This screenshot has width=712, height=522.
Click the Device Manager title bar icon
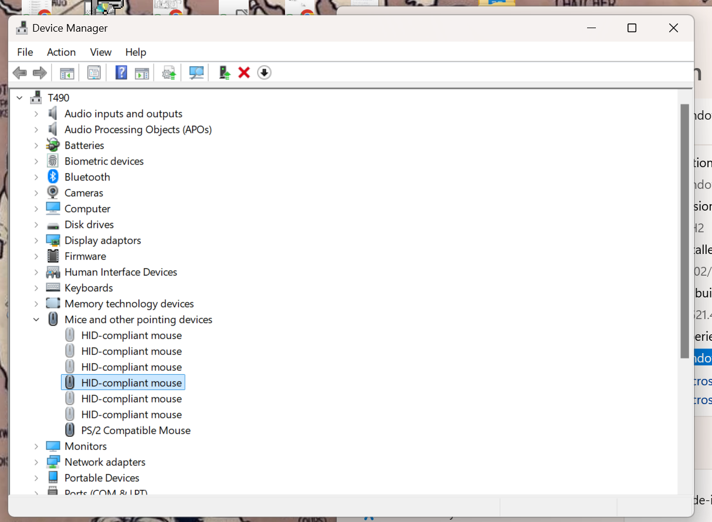tap(22, 28)
